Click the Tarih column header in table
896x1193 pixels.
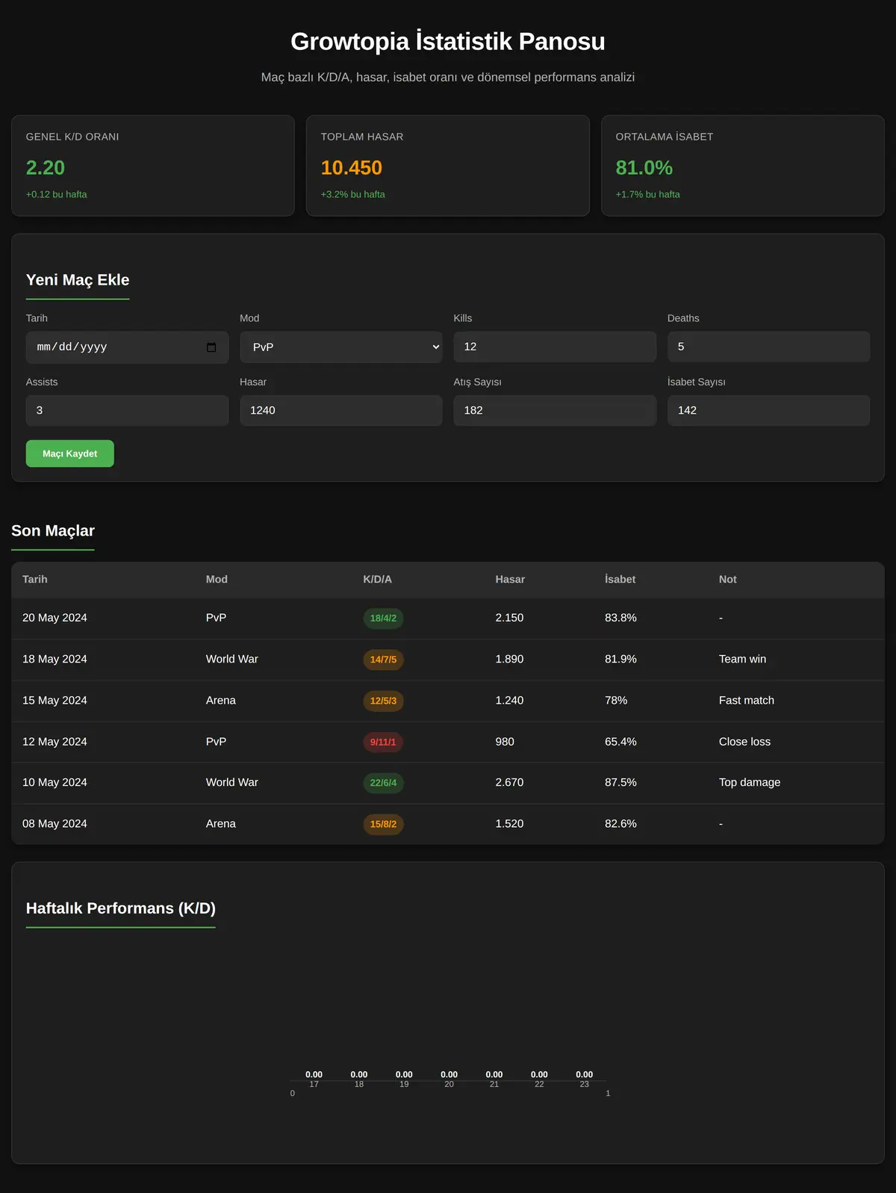[x=35, y=580]
